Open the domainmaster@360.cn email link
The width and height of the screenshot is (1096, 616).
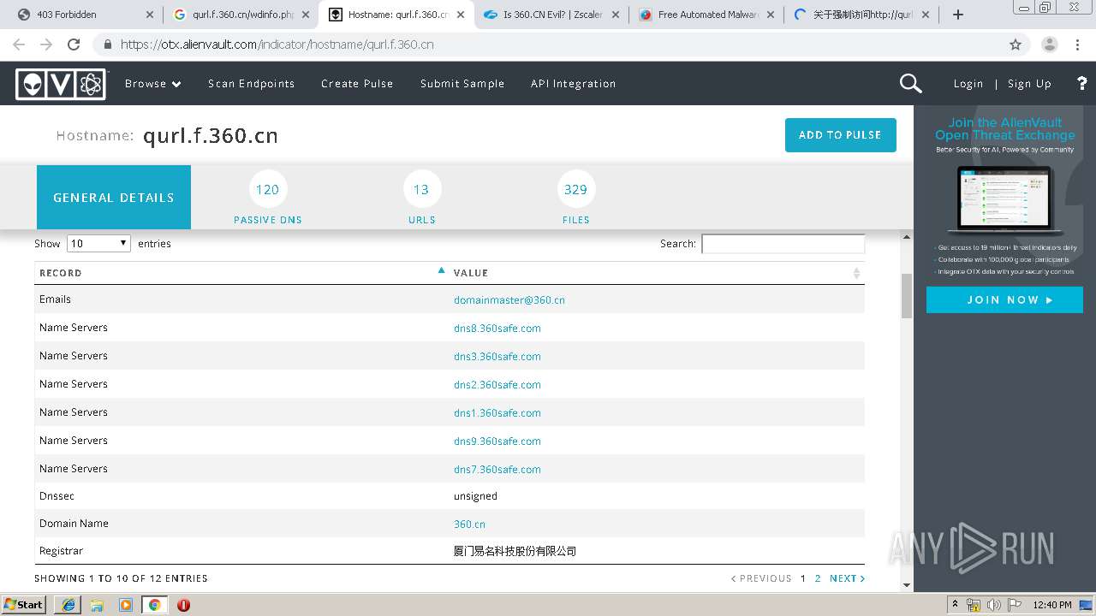click(509, 300)
